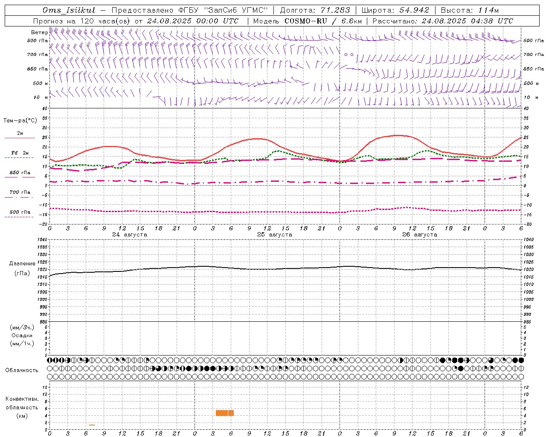The height and width of the screenshot is (437, 546).
Task: Click the 24 августа date label
Action: 130,235
